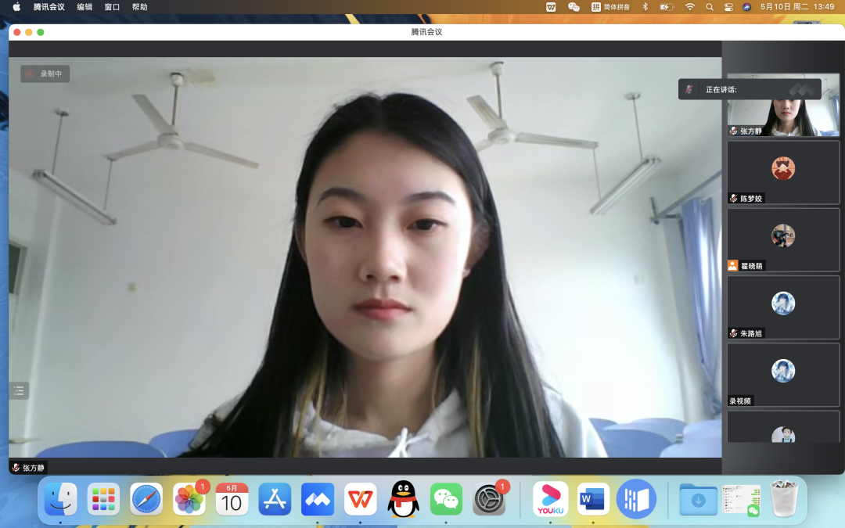The height and width of the screenshot is (528, 845).
Task: Open the App Store from the Dock
Action: coord(275,499)
